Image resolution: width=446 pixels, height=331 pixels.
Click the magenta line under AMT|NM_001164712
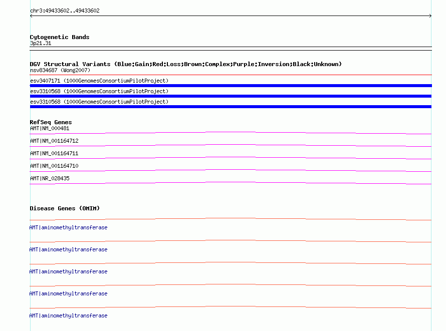tap(231, 145)
